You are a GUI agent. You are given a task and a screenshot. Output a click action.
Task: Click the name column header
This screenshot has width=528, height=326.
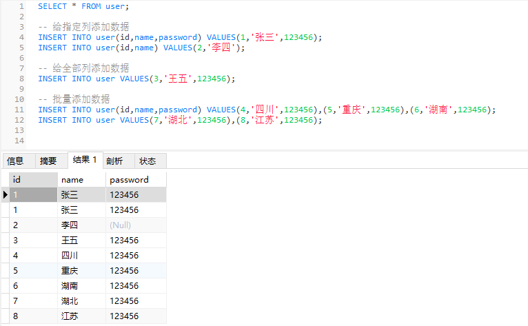(81, 179)
